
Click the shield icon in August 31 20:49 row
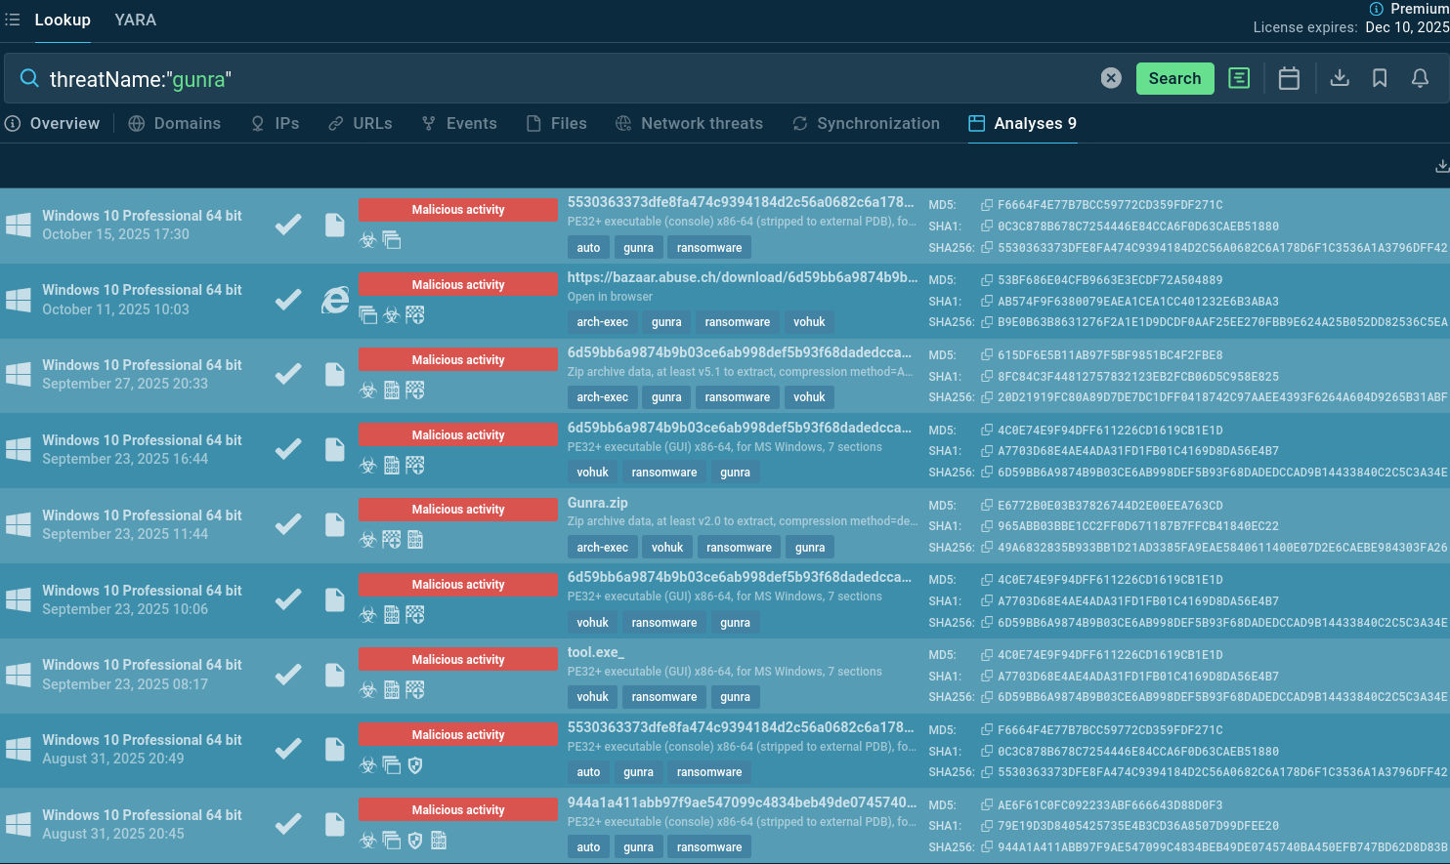[415, 765]
